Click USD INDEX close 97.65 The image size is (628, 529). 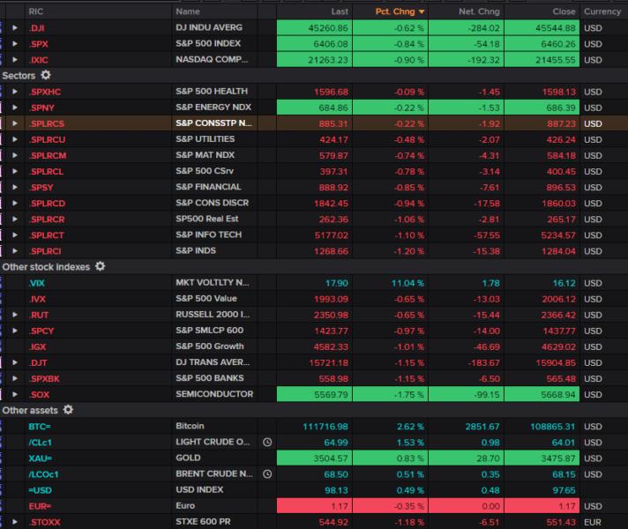[x=564, y=490]
